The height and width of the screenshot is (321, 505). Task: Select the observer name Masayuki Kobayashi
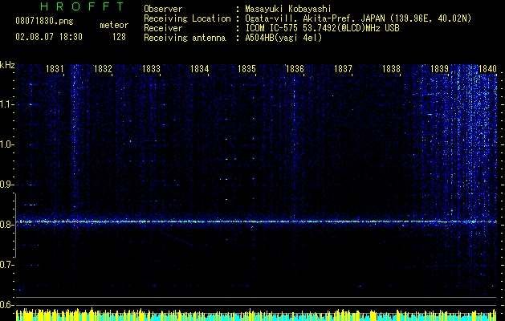(x=288, y=9)
